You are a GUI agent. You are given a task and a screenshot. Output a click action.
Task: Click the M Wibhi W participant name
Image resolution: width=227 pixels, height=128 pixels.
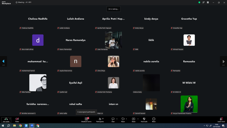[189, 83]
